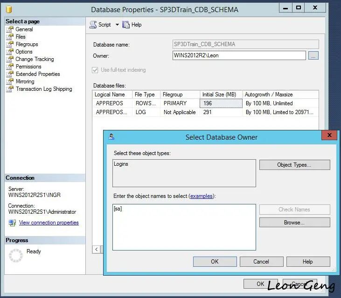Click the database cylinder icon in title bar

[x=9, y=9]
